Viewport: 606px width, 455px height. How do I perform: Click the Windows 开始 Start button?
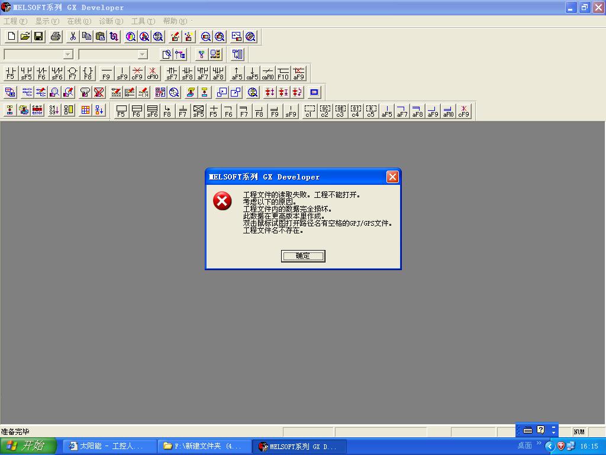pos(28,446)
